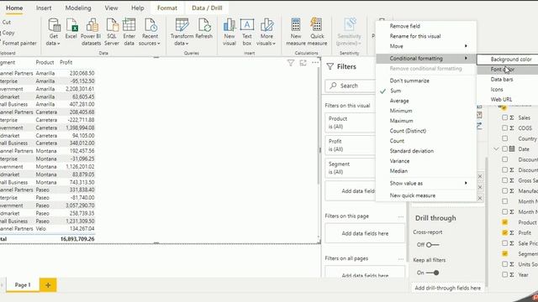Uncheck the Profit field checkbox
The image size is (538, 302).
504,232
